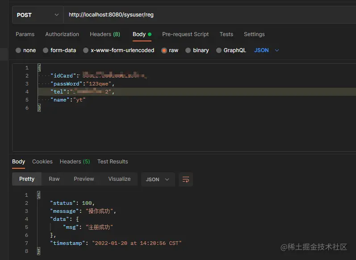Switch response view to Raw

(x=54, y=179)
